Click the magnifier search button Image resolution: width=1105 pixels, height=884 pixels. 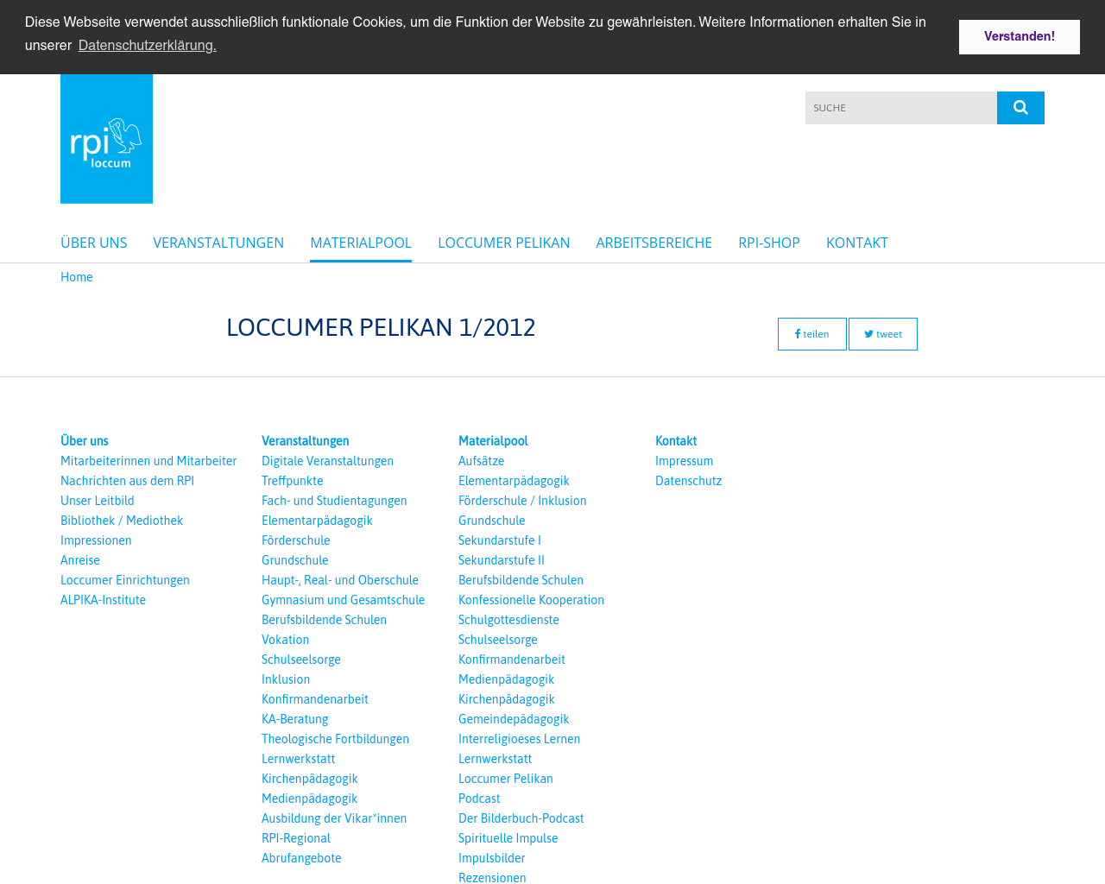point(1020,108)
